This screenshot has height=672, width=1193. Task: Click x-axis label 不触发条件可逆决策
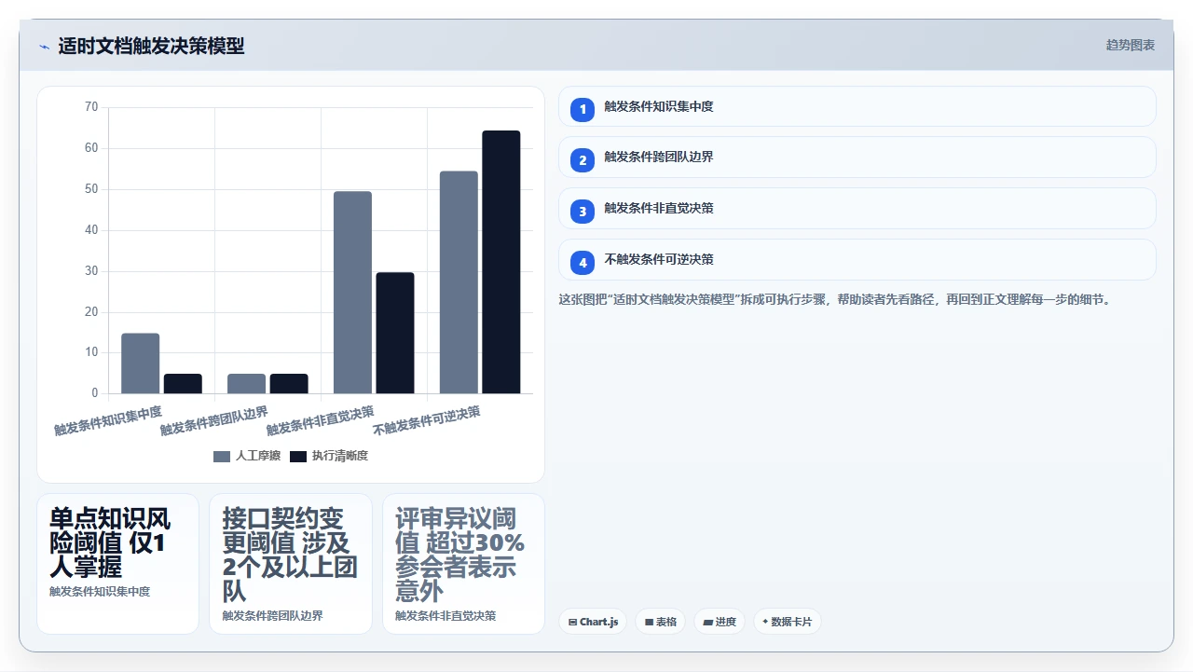(427, 420)
